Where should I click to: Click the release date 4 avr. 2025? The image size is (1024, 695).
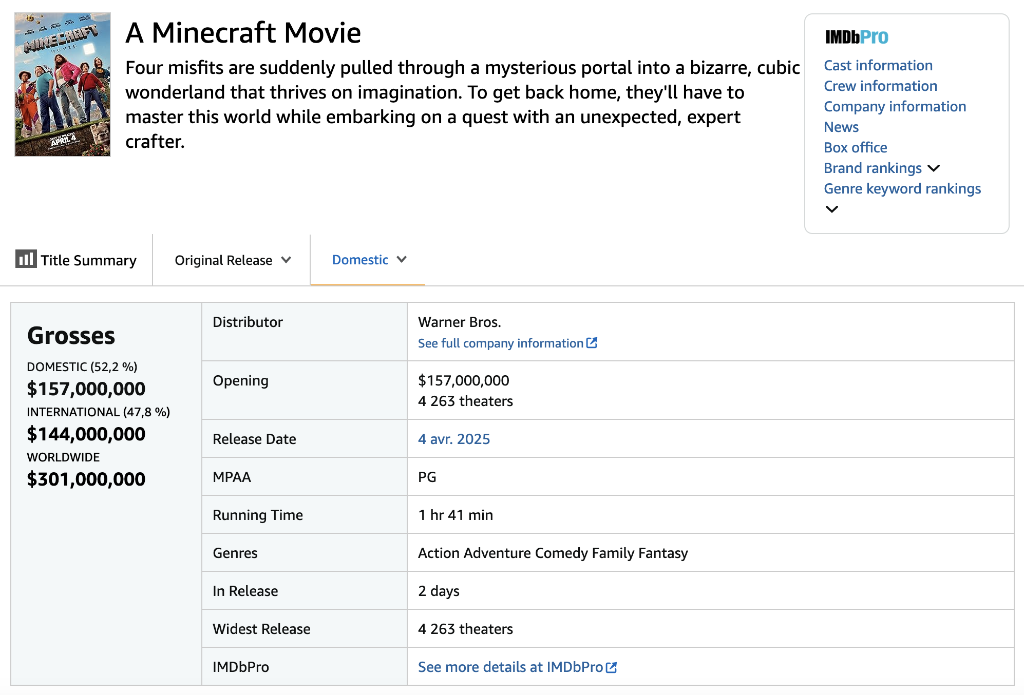[x=454, y=439]
